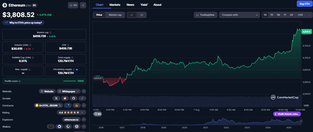
Task: Open volume details arrow next to -0.2%
Action: (33, 49)
